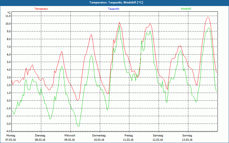Click the red Temperatur legend label
Viewport: 229px width, 143px height.
[41, 9]
